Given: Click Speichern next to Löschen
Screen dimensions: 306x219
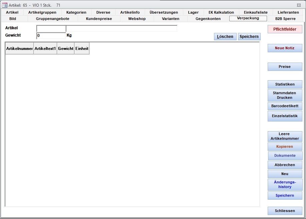Looking at the screenshot, I should (249, 37).
